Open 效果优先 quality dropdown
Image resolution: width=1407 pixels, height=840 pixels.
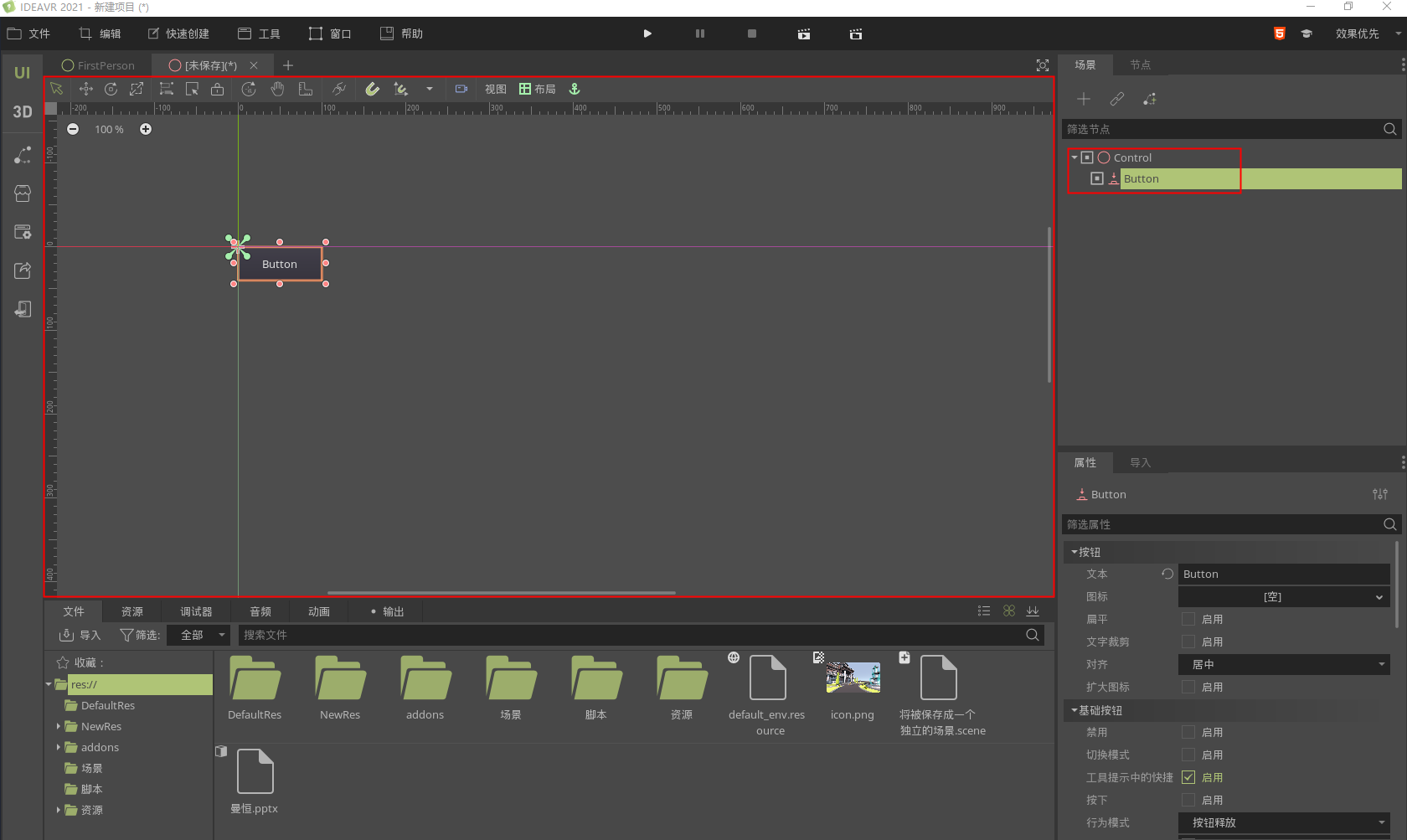pos(1368,33)
